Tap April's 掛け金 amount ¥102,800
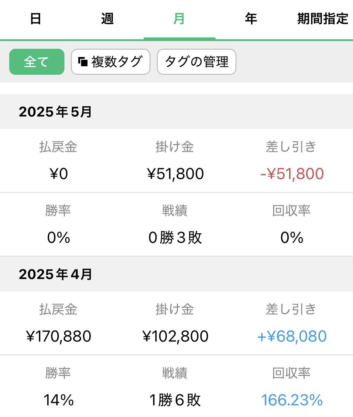The width and height of the screenshot is (353, 417). coord(175,336)
